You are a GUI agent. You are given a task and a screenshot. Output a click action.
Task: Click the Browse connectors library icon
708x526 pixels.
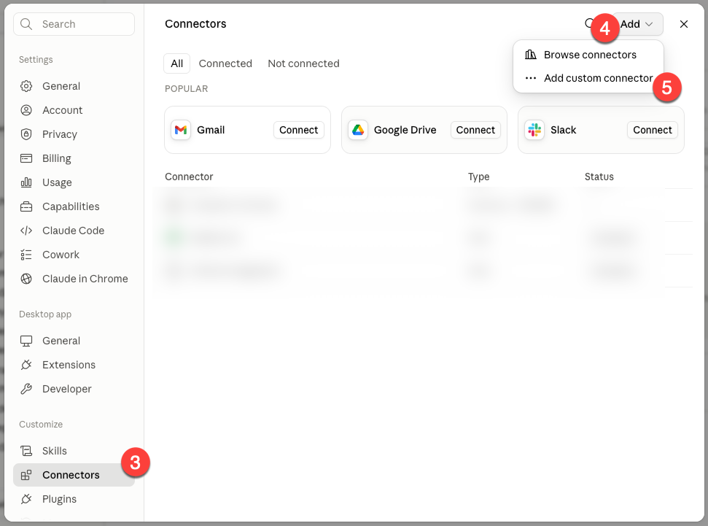531,55
